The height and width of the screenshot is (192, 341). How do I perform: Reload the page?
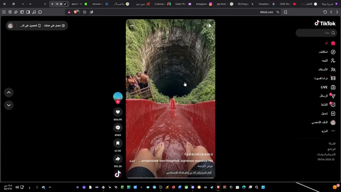coord(325,12)
